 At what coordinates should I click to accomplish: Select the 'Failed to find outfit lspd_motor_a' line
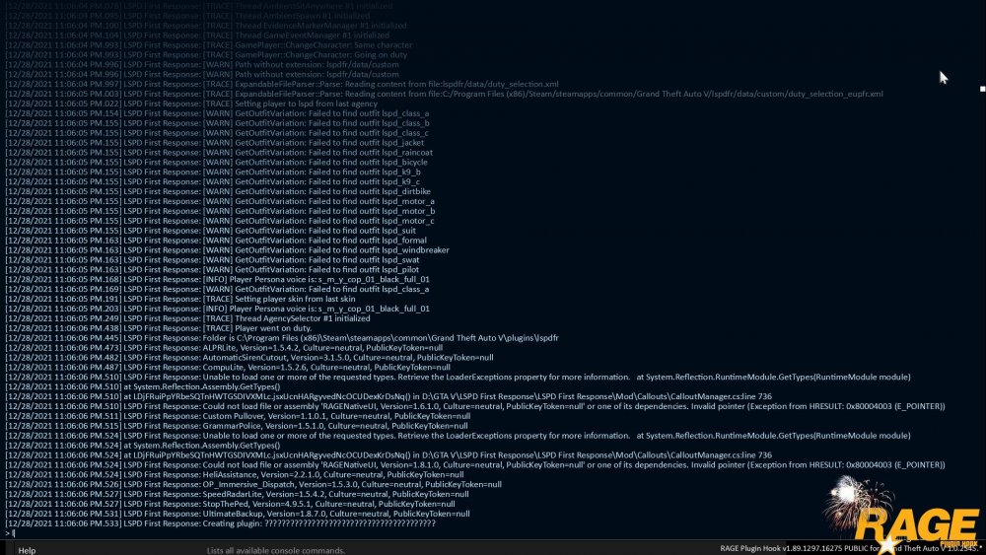point(220,201)
